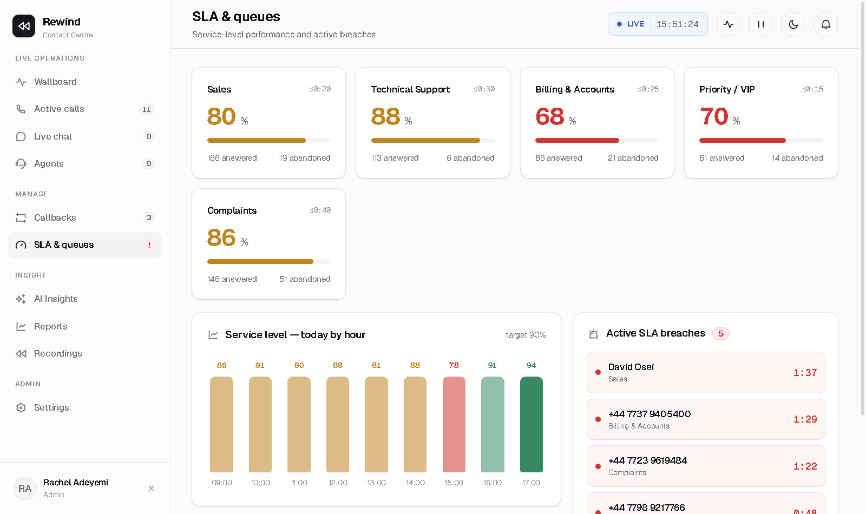Open Settings in the Admin section

pyautogui.click(x=85, y=408)
